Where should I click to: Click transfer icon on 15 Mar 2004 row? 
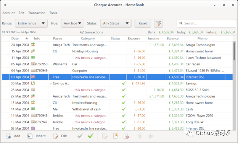33,102
